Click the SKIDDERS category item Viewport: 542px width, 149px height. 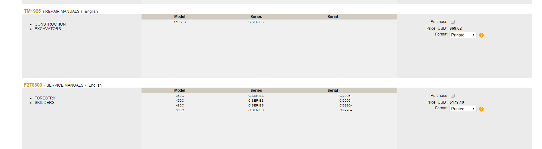pyautogui.click(x=45, y=103)
